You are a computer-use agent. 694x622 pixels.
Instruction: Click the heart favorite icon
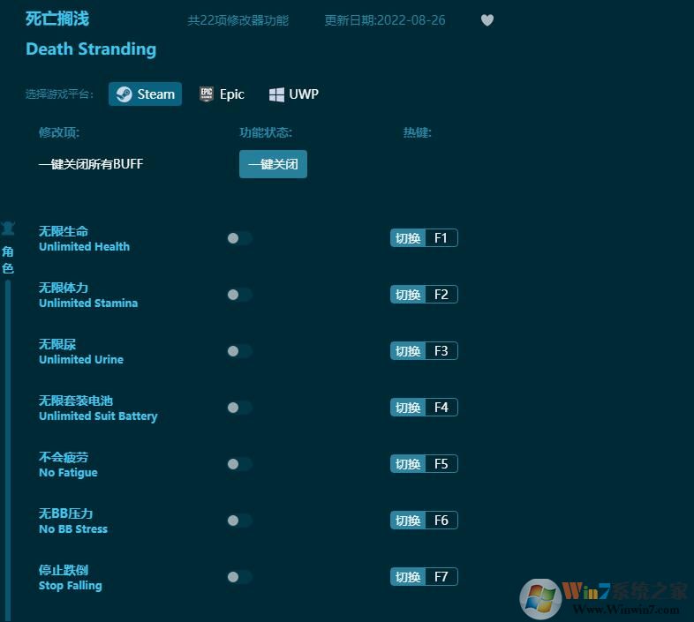487,20
